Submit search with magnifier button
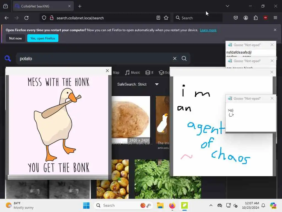The width and height of the screenshot is (282, 212). coord(184,59)
